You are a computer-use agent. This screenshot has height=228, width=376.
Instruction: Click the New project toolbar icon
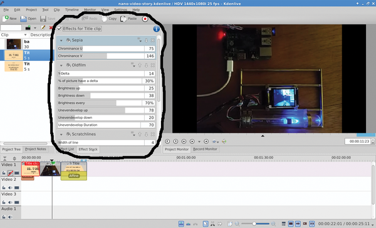coord(9,18)
